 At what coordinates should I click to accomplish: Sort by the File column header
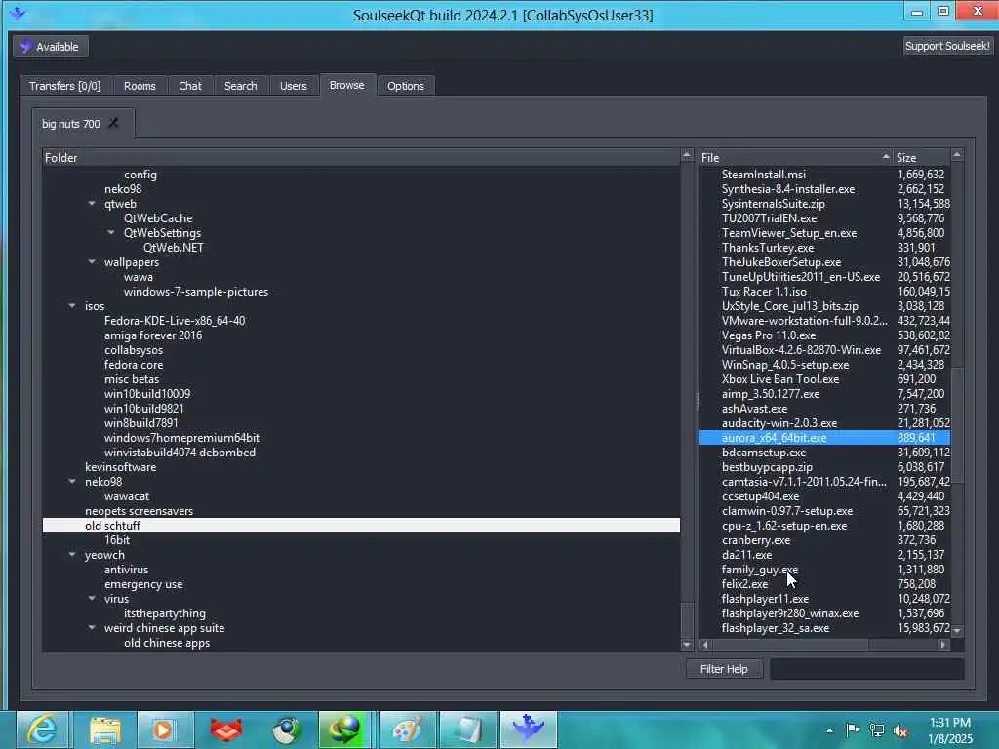tap(795, 157)
